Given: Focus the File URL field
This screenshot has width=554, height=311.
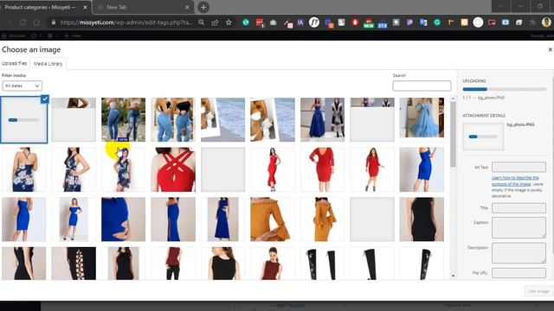Looking at the screenshot, I should [x=519, y=273].
